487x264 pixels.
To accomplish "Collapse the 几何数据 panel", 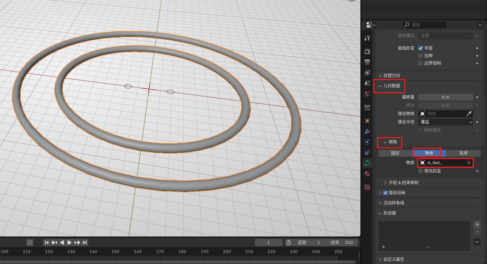I will 430,86.
